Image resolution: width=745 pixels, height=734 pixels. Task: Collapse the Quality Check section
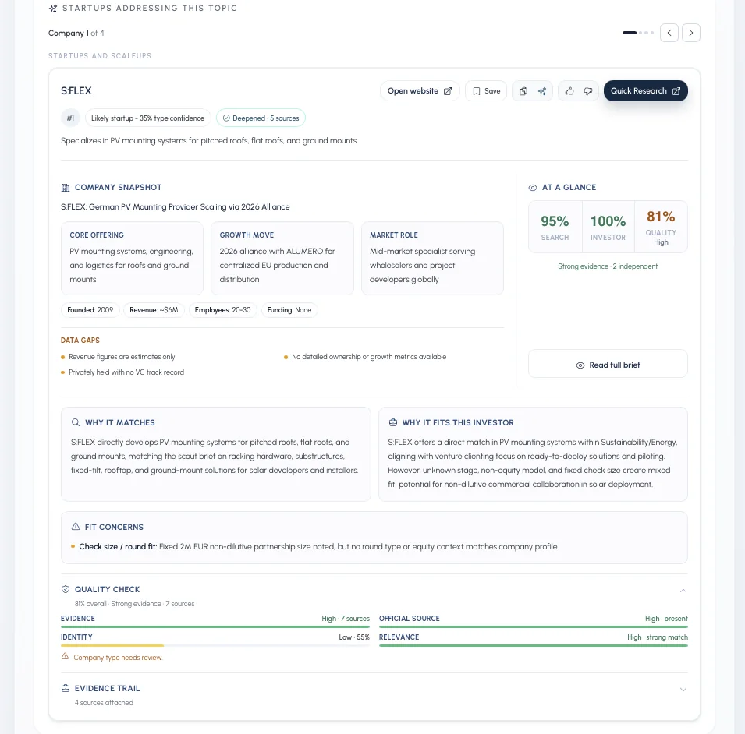[x=683, y=591]
